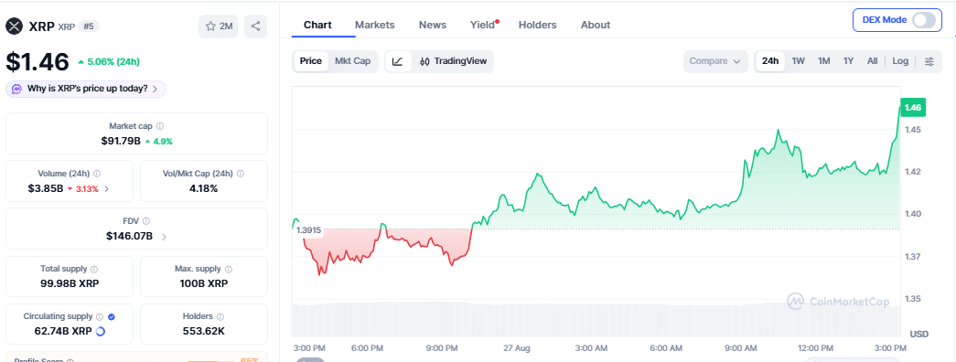Viewport: 956px width, 362px height.
Task: Click the 4.9% market cap change
Action: [x=158, y=142]
